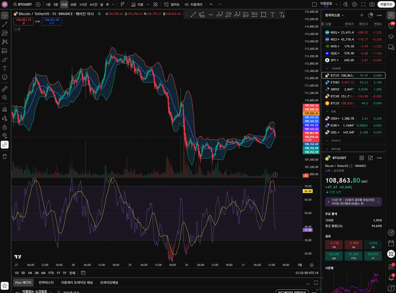The image size is (396, 293).
Task: Remove all drawings with the trash icon
Action: point(5,157)
